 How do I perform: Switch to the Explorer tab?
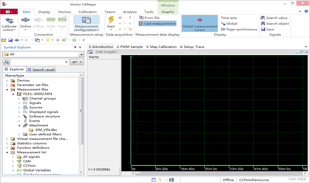(x=14, y=69)
